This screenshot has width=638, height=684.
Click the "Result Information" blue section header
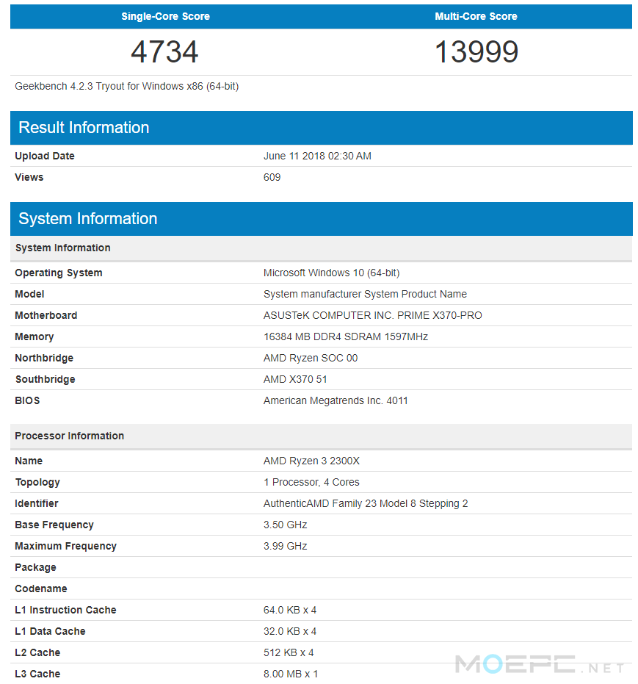pyautogui.click(x=321, y=128)
